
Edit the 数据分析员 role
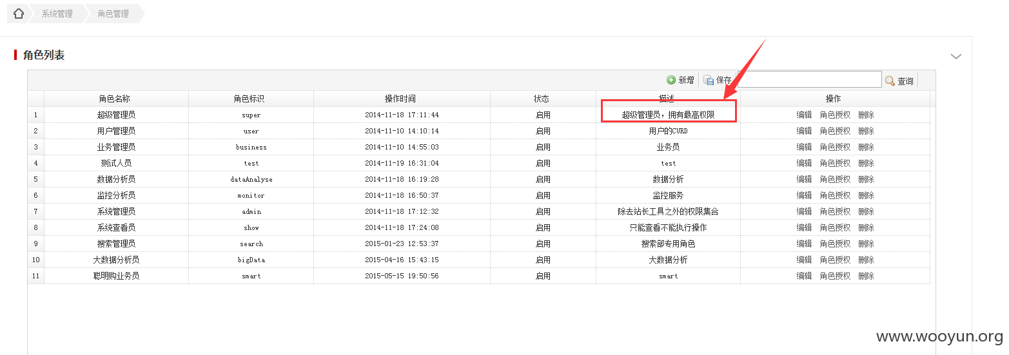point(804,179)
